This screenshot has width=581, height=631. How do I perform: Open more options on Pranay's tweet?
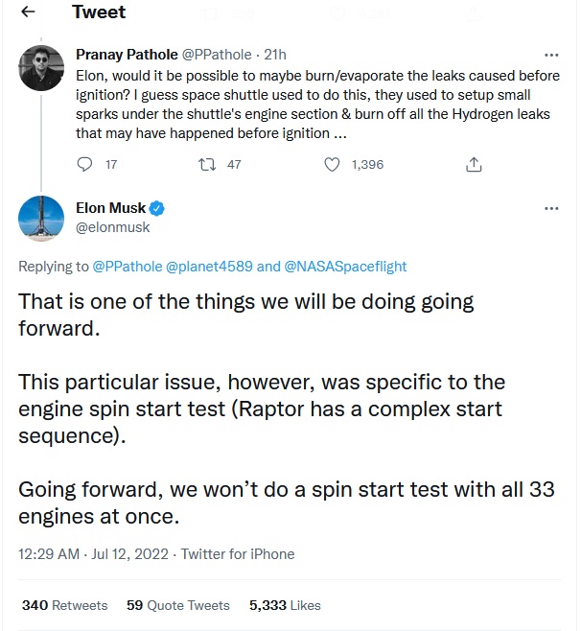(551, 56)
